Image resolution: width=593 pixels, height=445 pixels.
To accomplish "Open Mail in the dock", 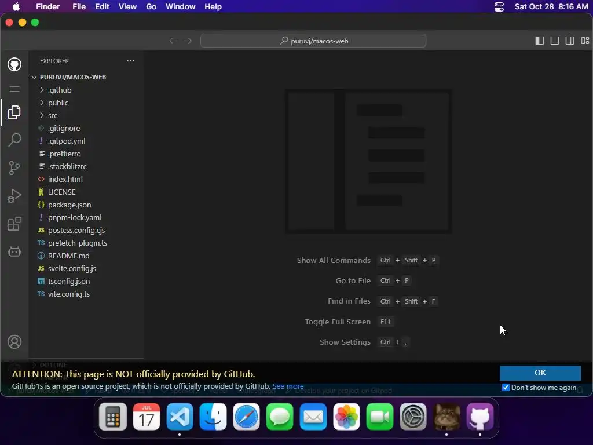I will [x=313, y=417].
